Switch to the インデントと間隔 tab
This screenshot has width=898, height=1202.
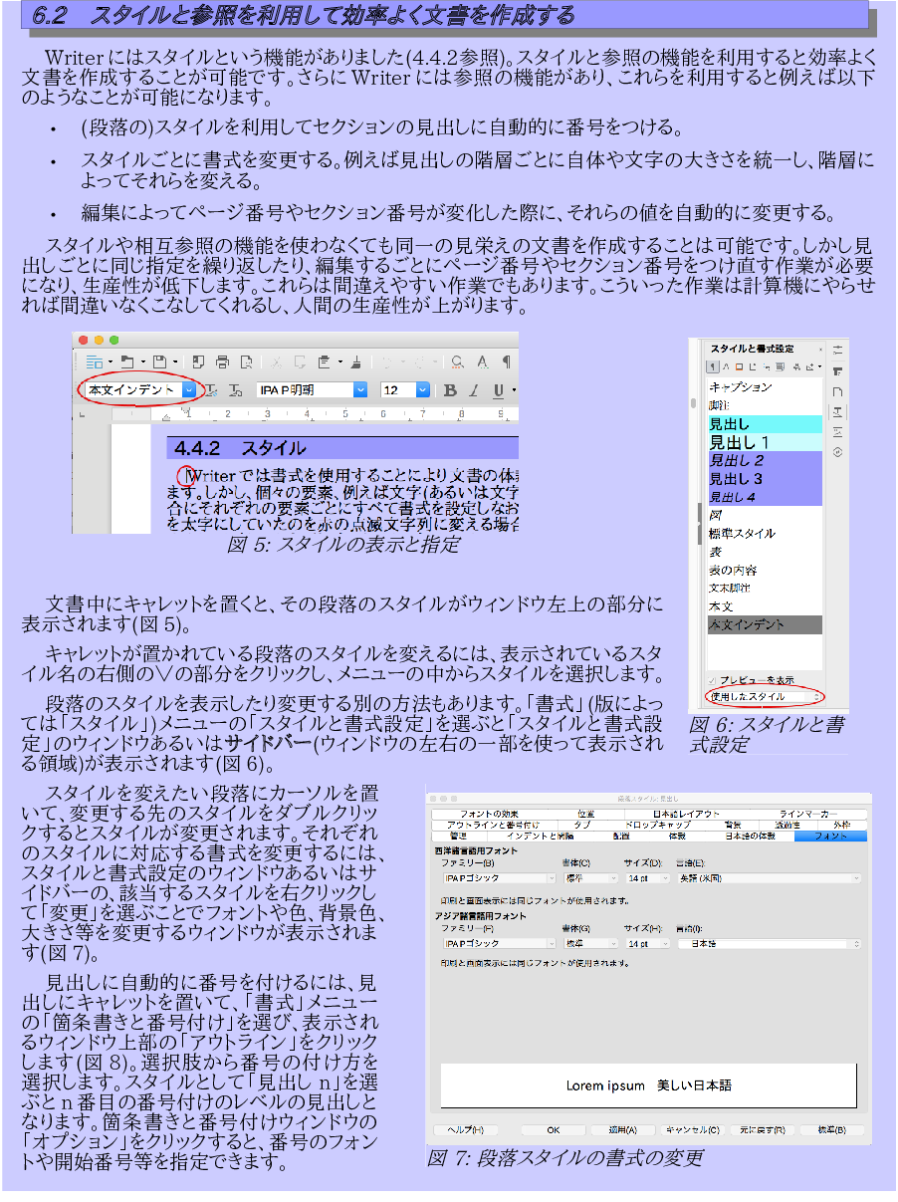tap(539, 836)
